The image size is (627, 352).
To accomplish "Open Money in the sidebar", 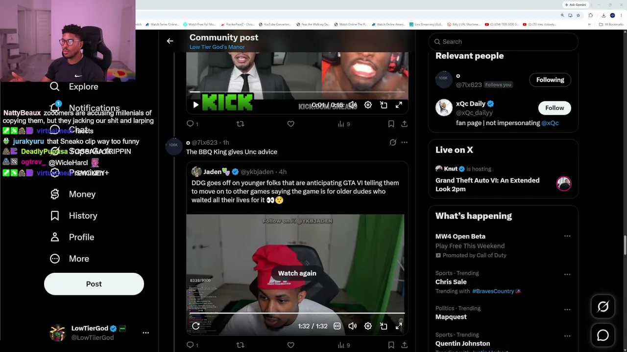I will (72, 194).
